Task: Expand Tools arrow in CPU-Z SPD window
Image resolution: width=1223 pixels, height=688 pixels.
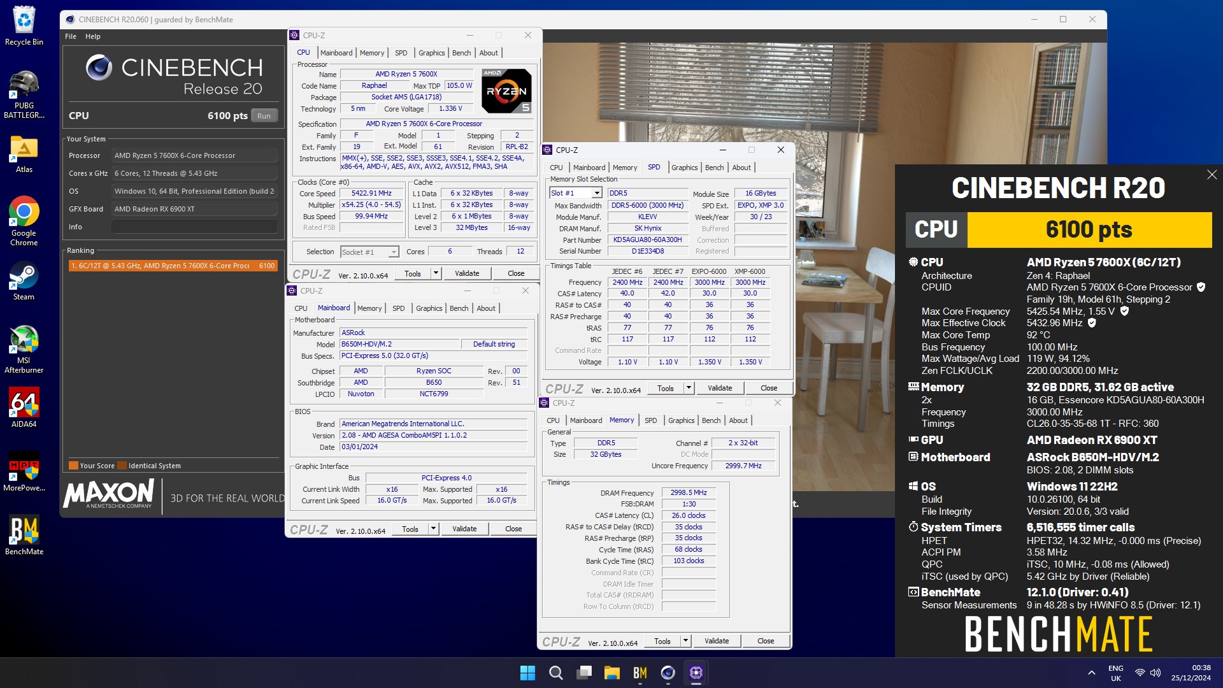Action: point(689,388)
